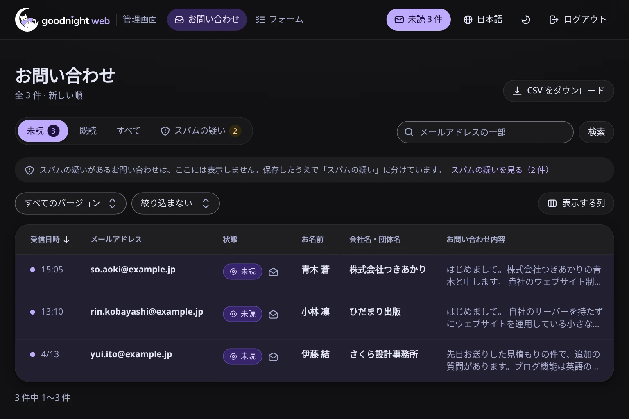This screenshot has width=629, height=419.
Task: Click the メールアドレス column header
Action: point(116,240)
